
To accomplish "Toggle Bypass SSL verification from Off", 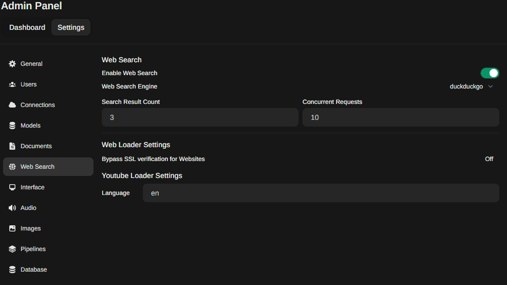I will tap(489, 159).
